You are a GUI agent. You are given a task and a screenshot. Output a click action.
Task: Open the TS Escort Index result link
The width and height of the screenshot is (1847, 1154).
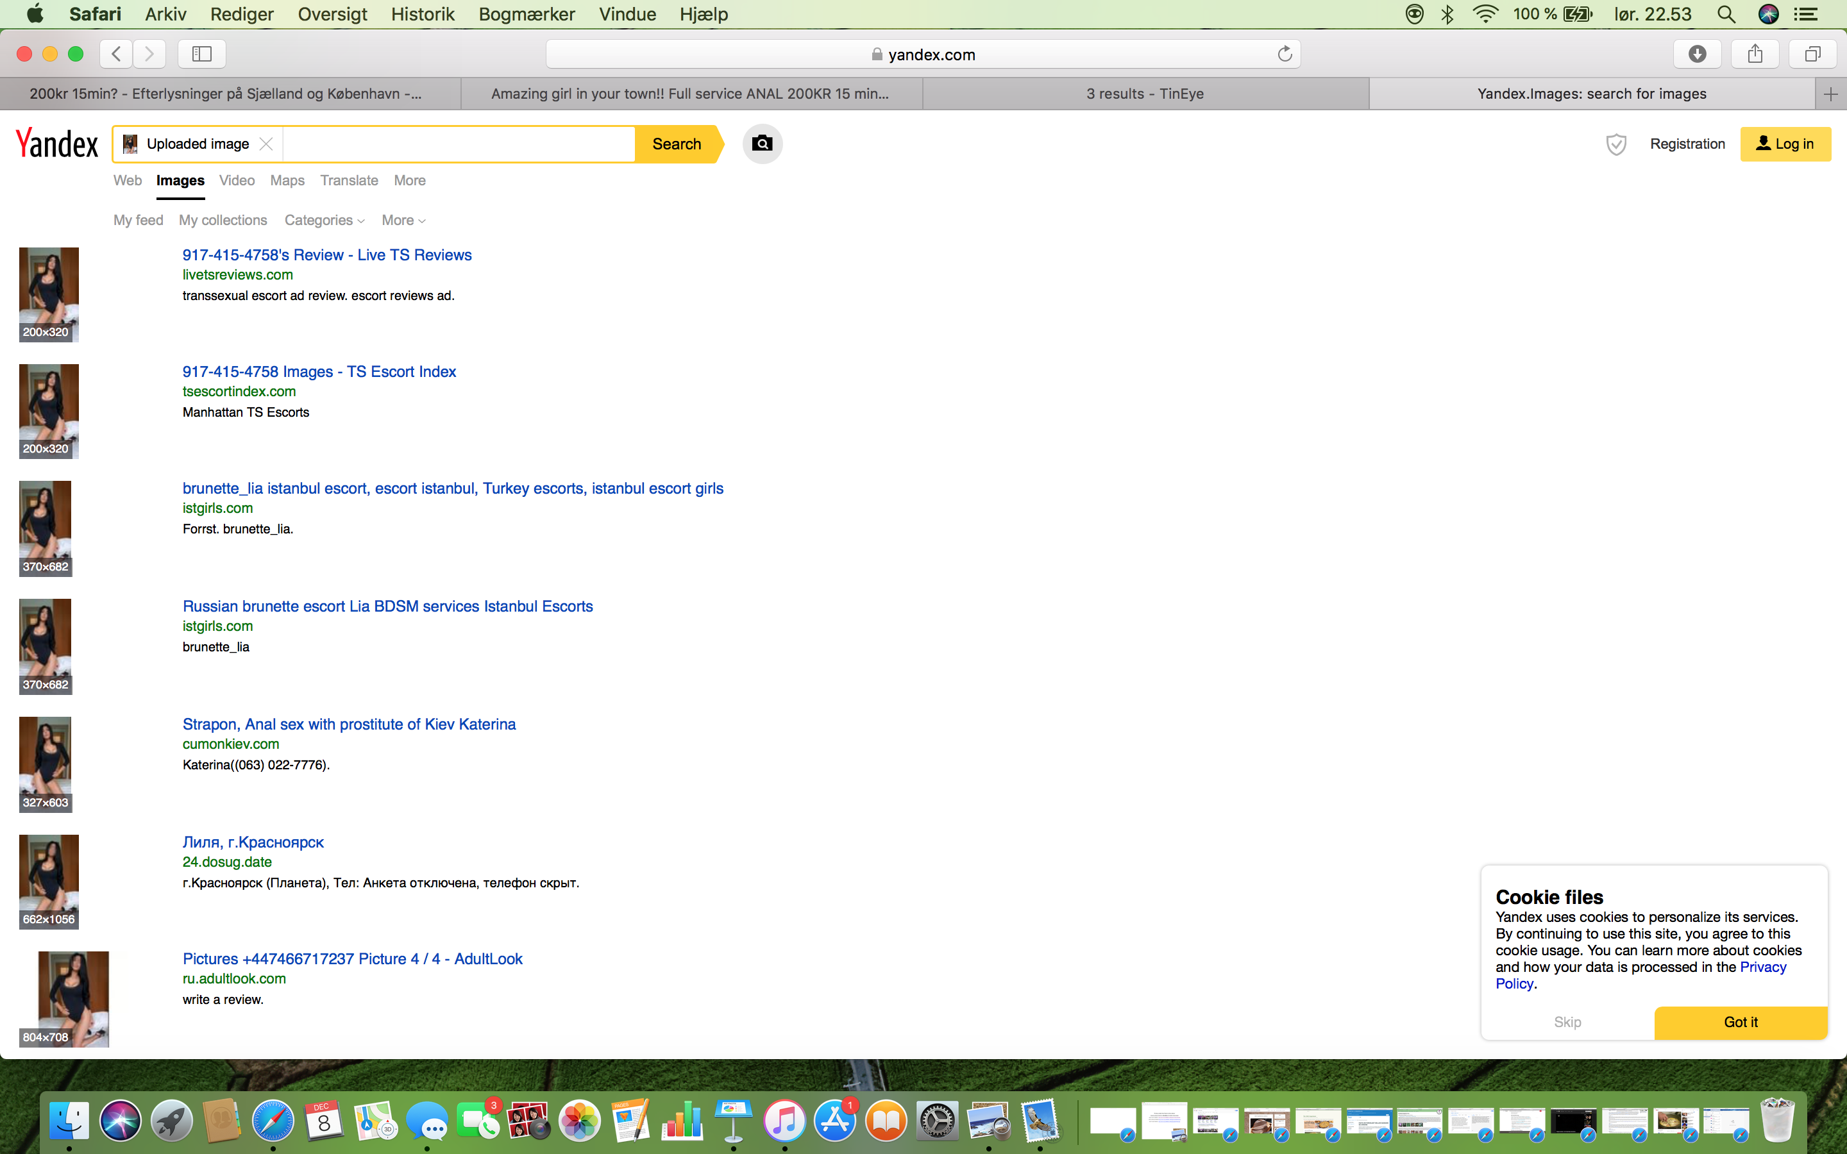[x=319, y=372]
